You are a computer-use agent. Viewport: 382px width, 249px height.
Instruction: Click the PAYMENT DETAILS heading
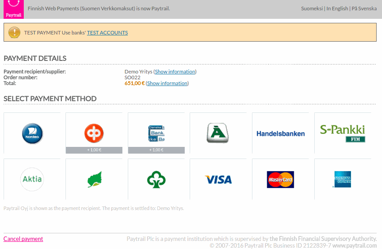coord(35,58)
